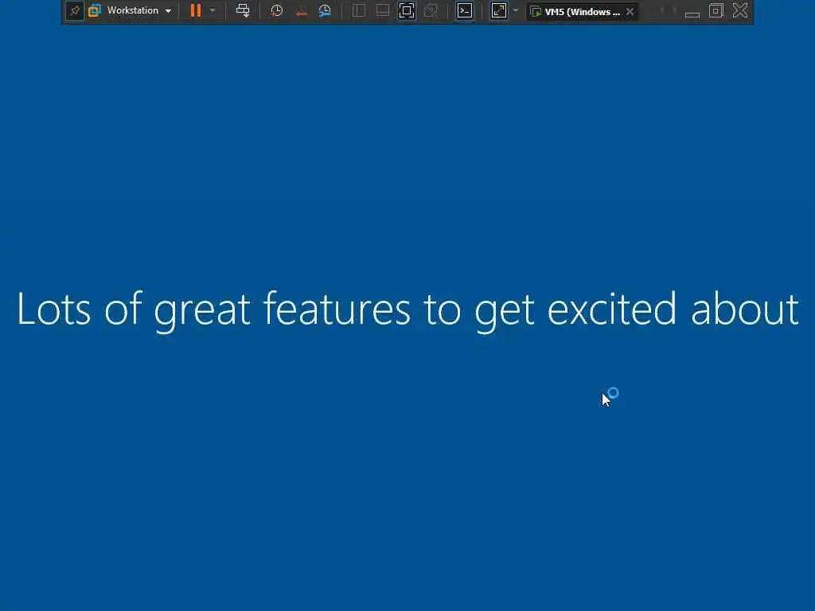Go to the previous VM tab arrow
Viewport: 815px width, 611px height.
pyautogui.click(x=661, y=10)
